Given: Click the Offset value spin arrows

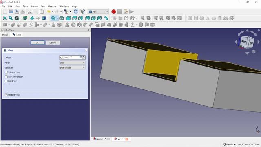Looking at the screenshot, I should pos(84,57).
